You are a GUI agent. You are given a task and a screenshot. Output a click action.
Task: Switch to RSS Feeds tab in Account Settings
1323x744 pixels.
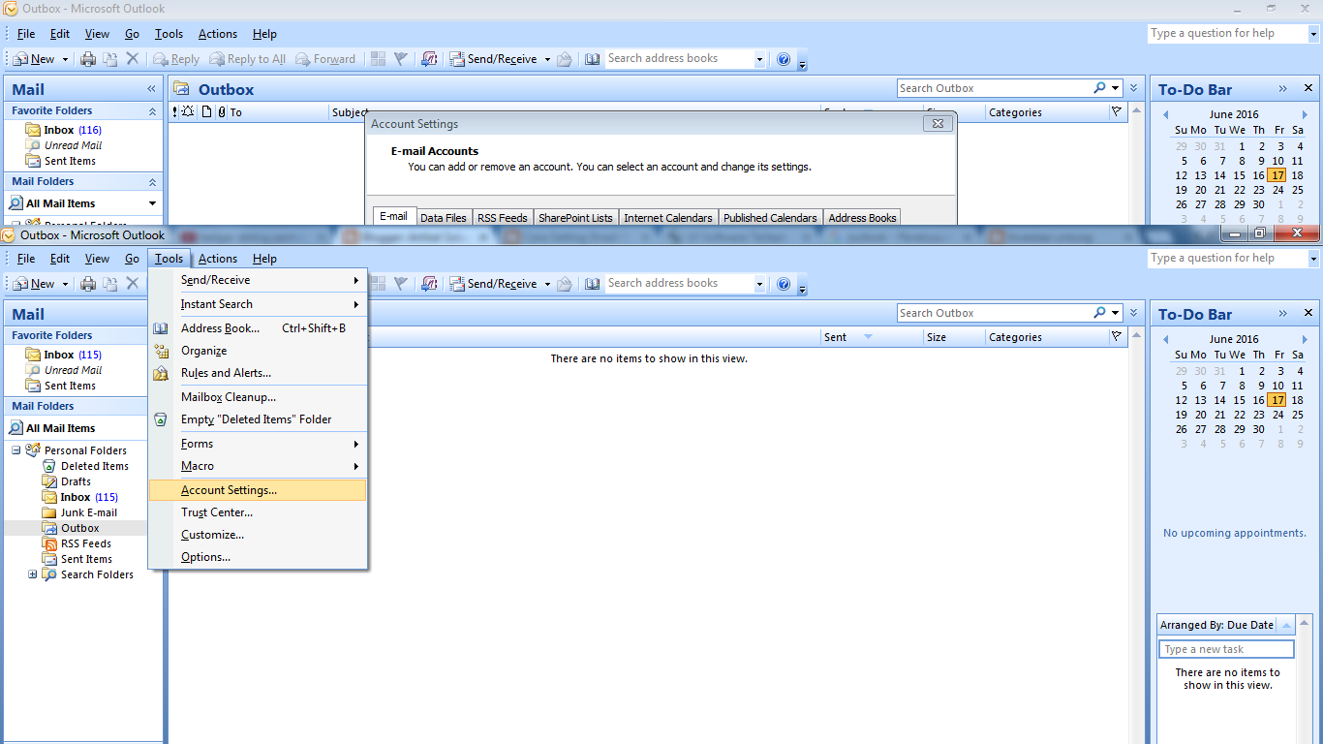pos(503,218)
